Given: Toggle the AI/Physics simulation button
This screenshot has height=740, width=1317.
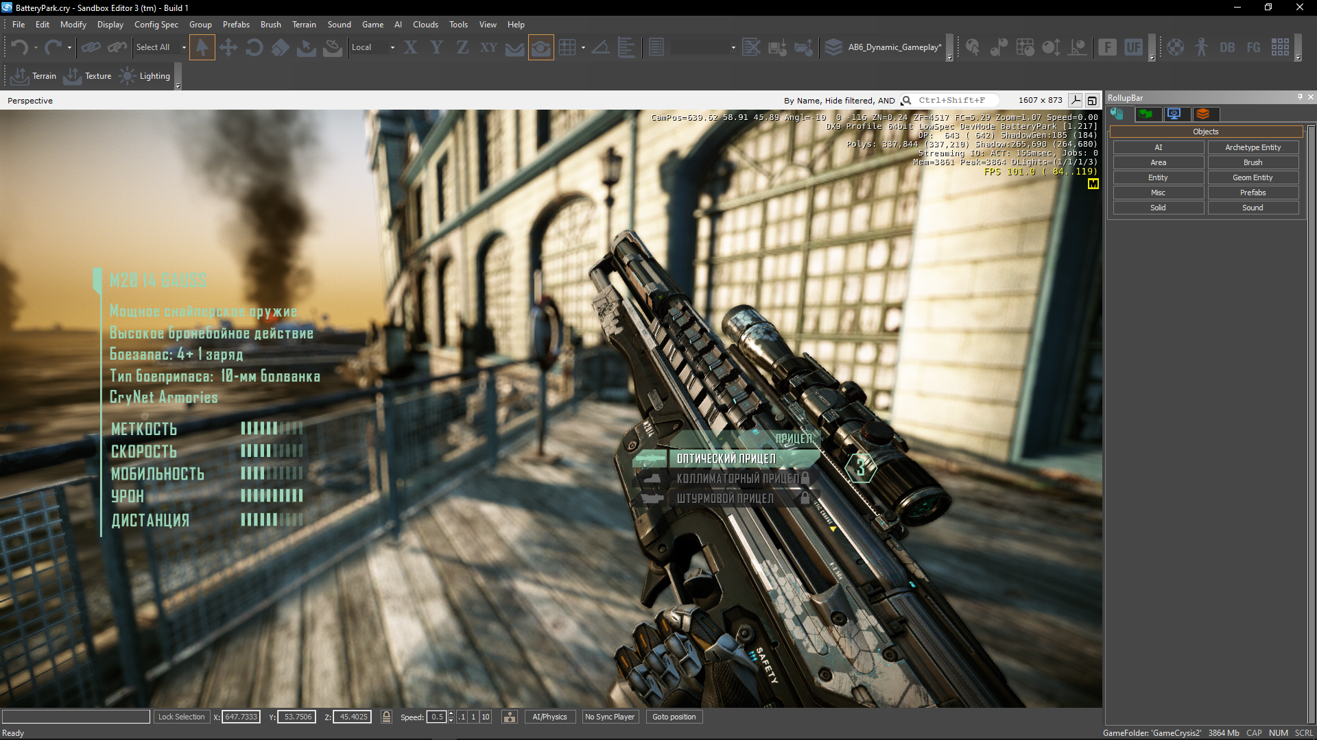Looking at the screenshot, I should tap(549, 717).
